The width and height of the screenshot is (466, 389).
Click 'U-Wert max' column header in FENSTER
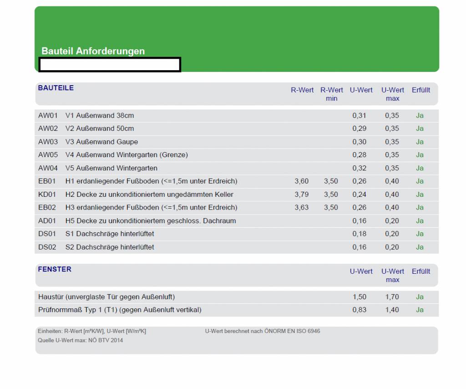393,276
